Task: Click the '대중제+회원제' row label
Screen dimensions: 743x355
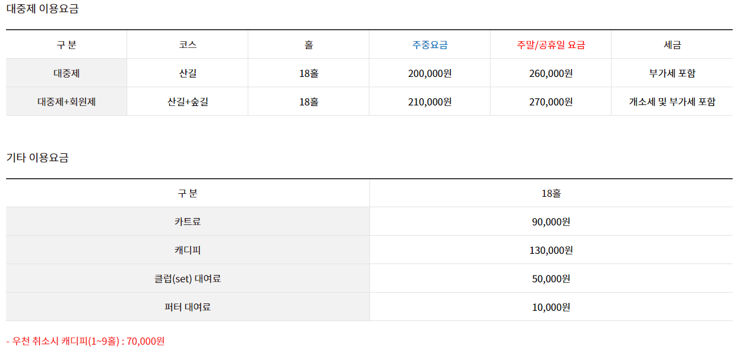Action: [67, 102]
